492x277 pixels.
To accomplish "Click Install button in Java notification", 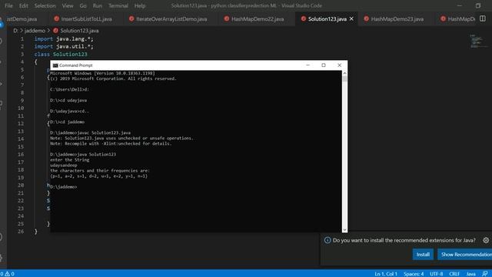I will click(423, 255).
